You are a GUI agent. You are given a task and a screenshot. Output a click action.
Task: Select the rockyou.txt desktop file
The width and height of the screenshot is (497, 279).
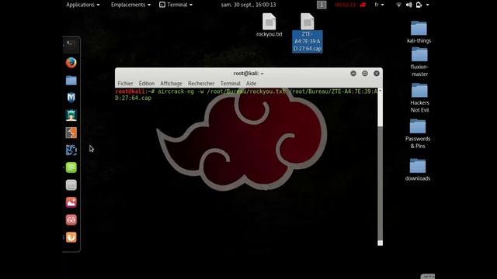click(x=269, y=25)
